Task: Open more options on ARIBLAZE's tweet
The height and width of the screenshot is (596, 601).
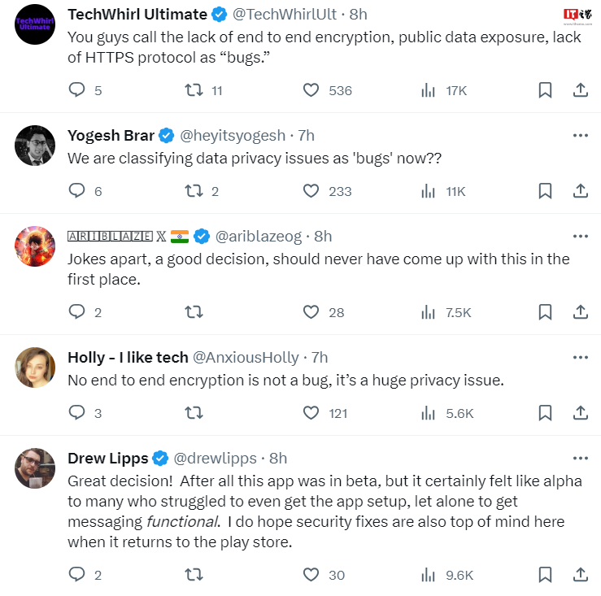Action: [580, 236]
